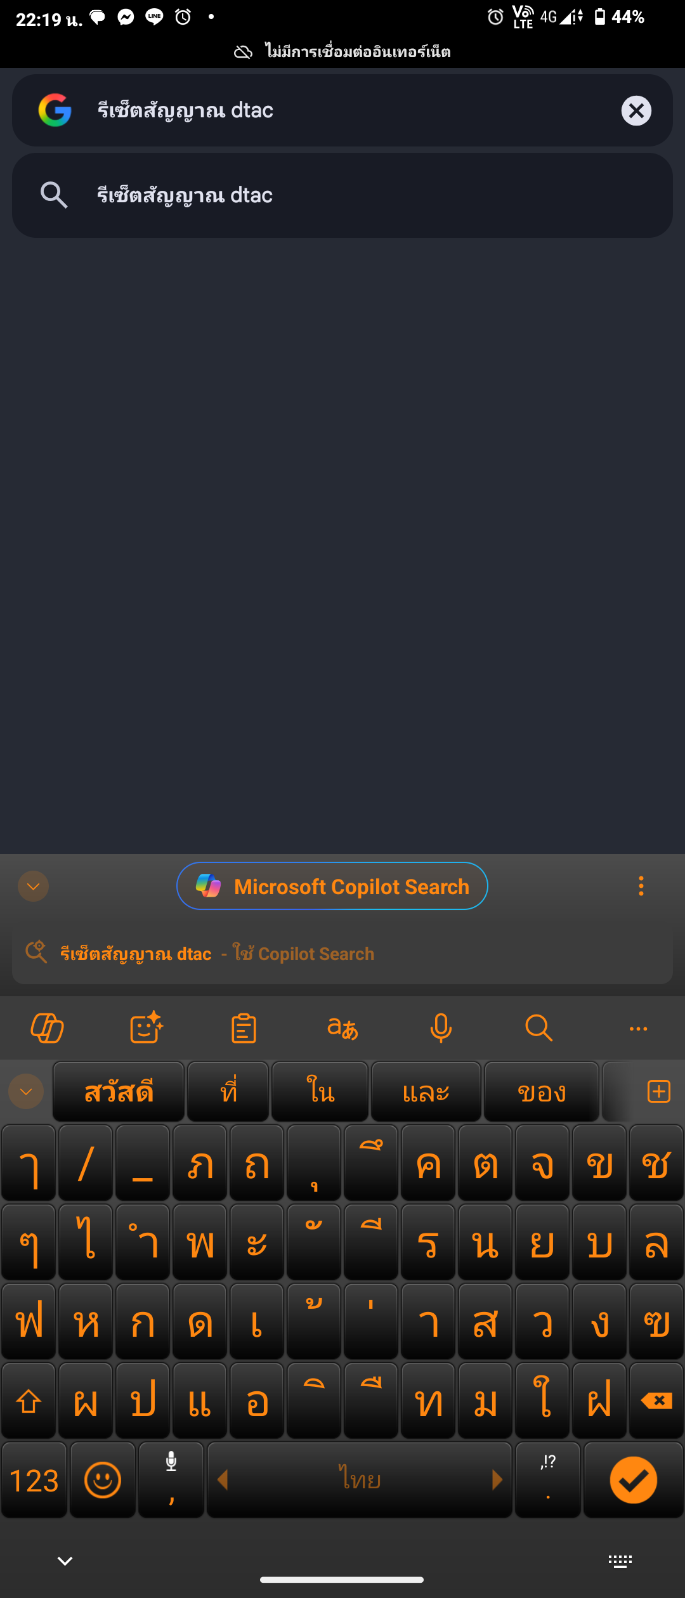Open the three-dot keyboard toolbar overflow
The image size is (685, 1598).
click(x=638, y=1029)
